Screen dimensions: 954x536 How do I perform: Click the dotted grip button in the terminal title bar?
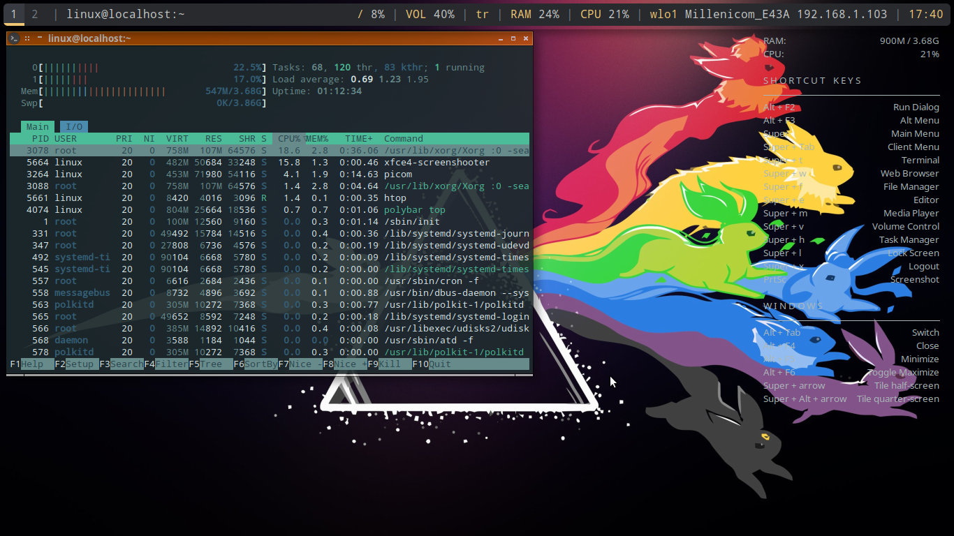[27, 38]
